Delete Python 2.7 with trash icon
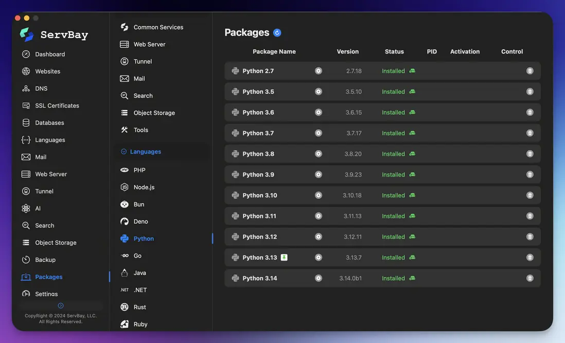Screen dimensions: 565x343 point(529,71)
